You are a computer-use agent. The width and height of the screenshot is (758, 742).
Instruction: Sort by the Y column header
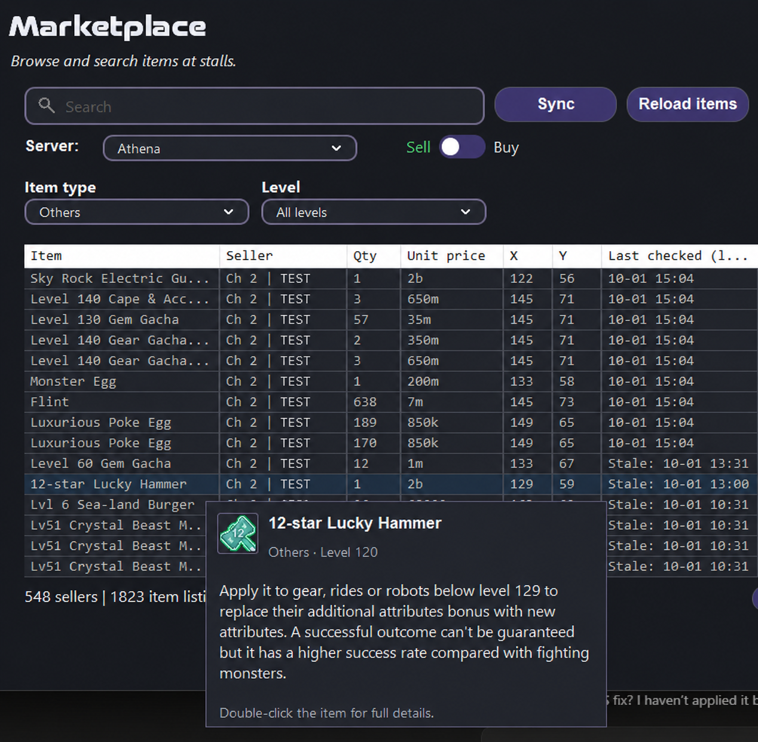pyautogui.click(x=577, y=256)
